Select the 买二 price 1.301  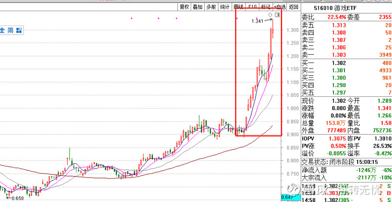pos(339,70)
